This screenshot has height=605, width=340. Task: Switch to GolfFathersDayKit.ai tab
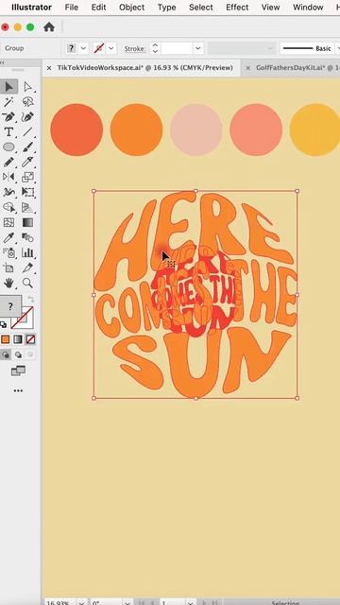coord(297,68)
